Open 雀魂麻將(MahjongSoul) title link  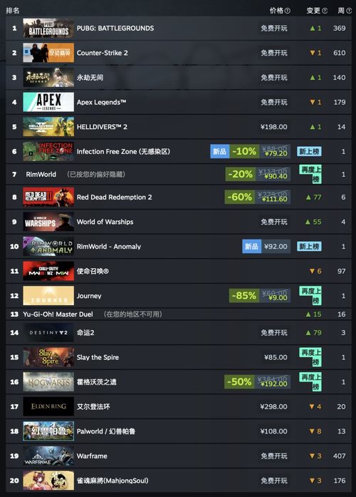point(112,481)
